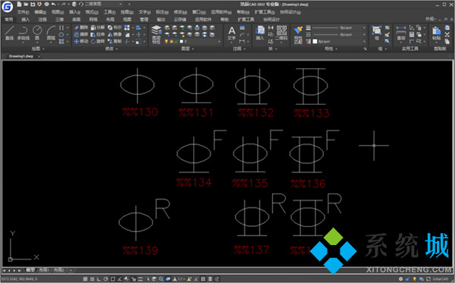
Task: Click the Paste (粘贴) clipboard icon
Action: 437,33
